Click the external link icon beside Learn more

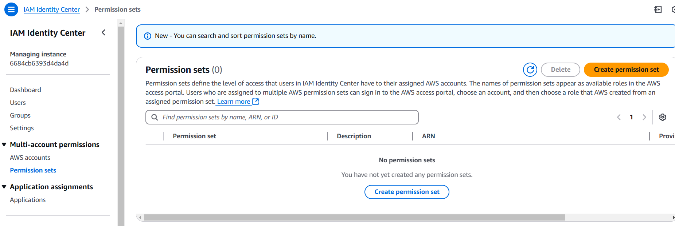256,102
